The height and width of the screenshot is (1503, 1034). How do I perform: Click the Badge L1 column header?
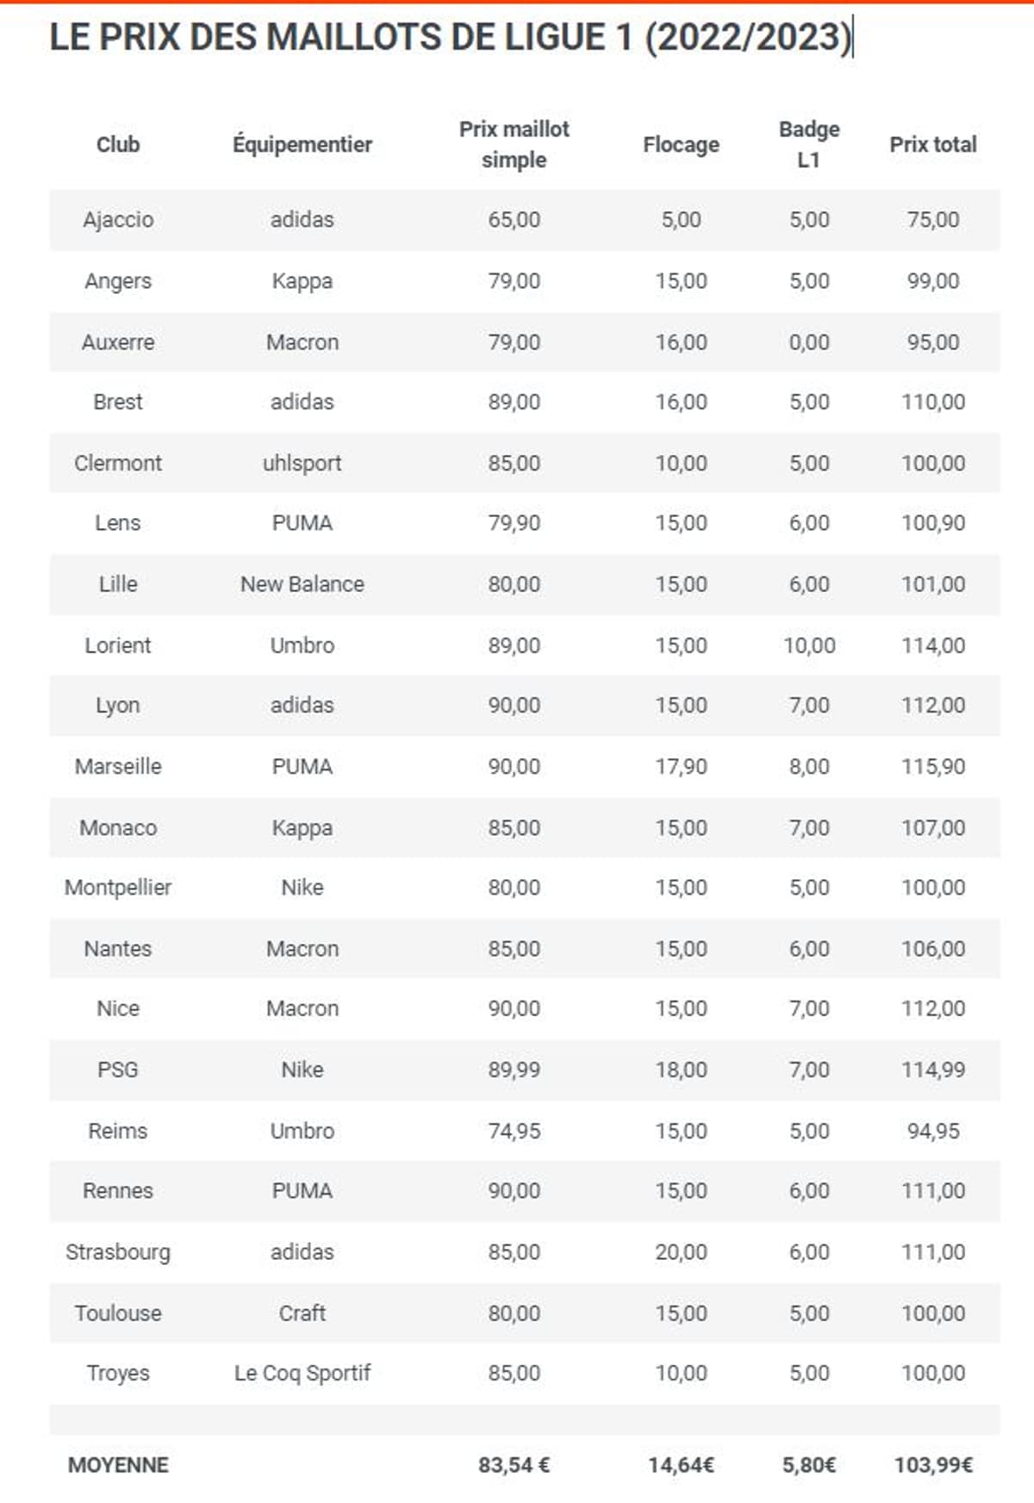809,145
